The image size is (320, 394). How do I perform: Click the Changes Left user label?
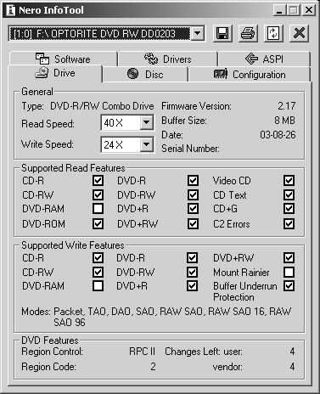pyautogui.click(x=204, y=352)
